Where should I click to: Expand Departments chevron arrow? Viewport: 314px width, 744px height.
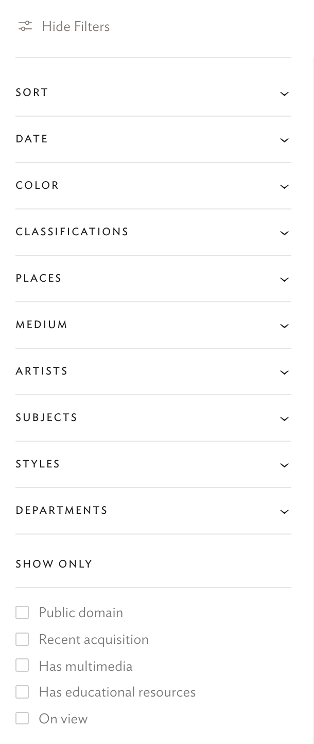[284, 511]
